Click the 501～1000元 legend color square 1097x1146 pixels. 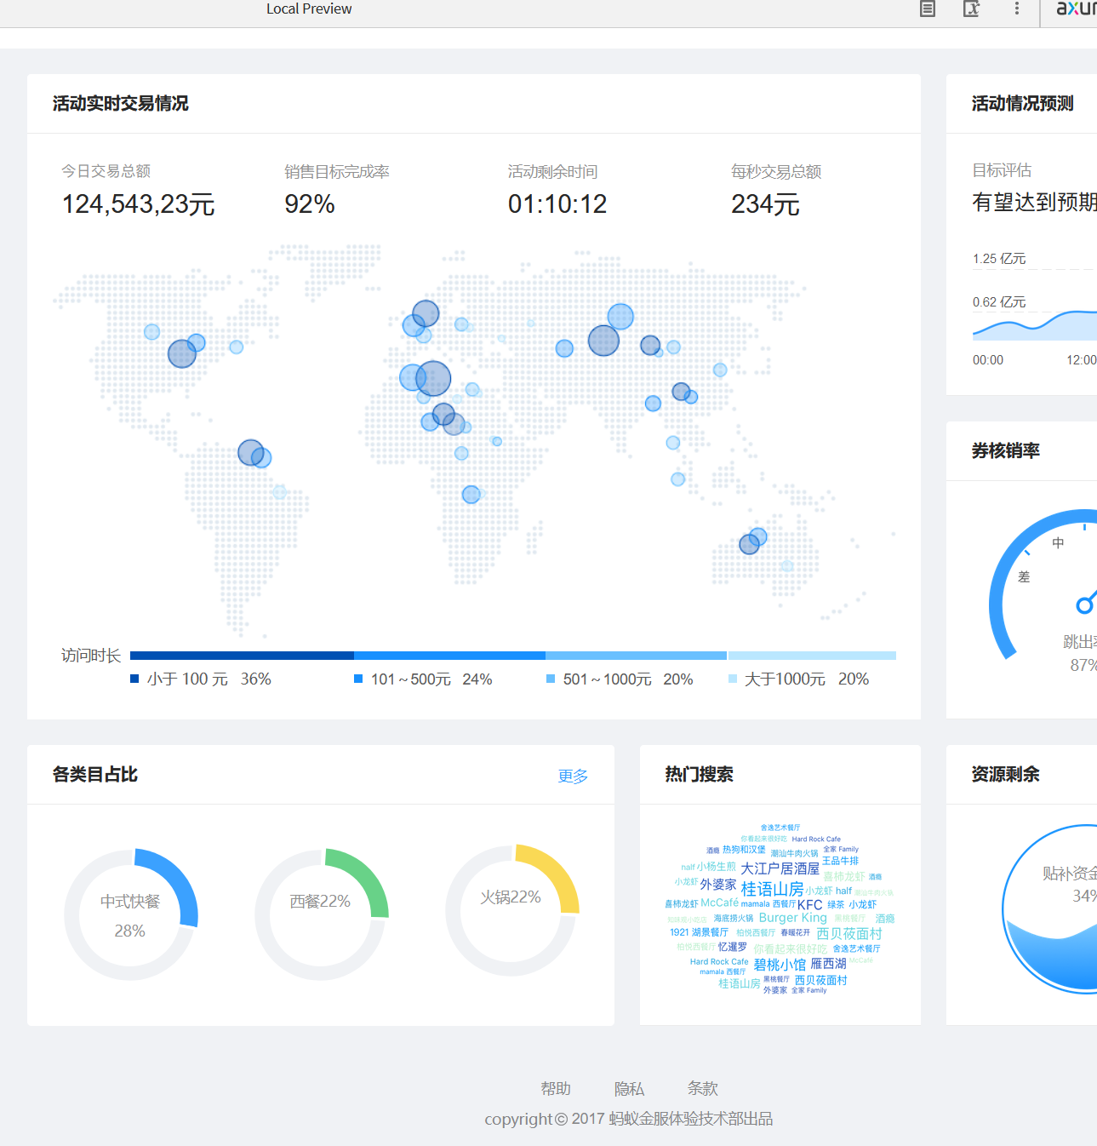pyautogui.click(x=551, y=679)
